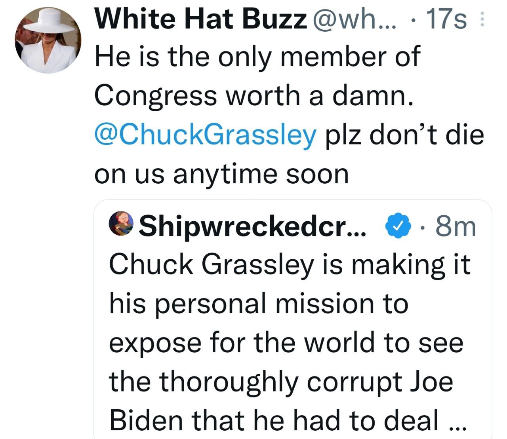Image resolution: width=507 pixels, height=439 pixels.
Task: Click the 8m quoted tweet timestamp
Action: [455, 225]
